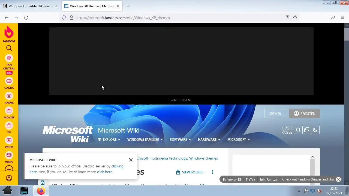Click the start a wiki plus icon
The height and width of the screenshot is (196, 349).
pos(9,169)
